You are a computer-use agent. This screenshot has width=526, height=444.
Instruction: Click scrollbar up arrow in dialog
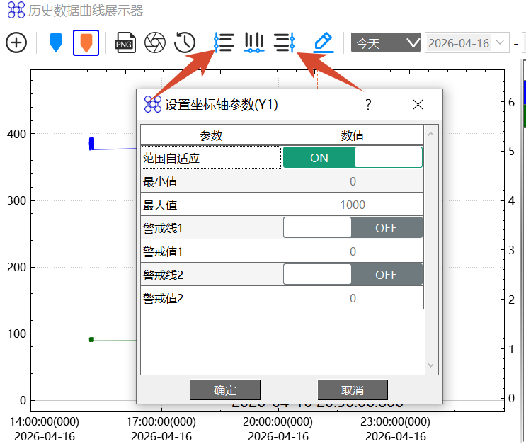click(431, 134)
